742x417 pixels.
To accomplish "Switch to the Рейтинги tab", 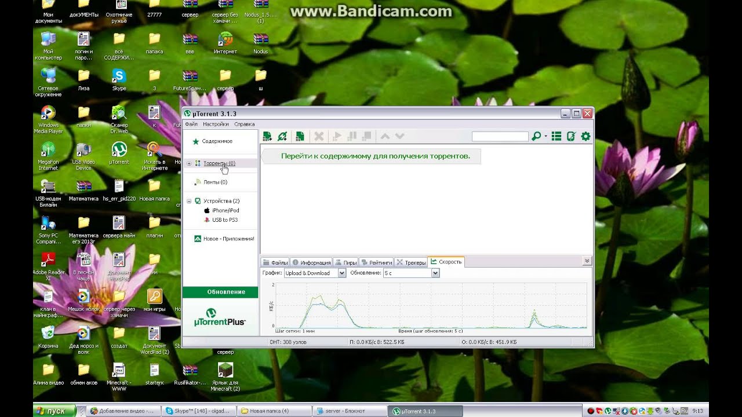I will coord(376,262).
